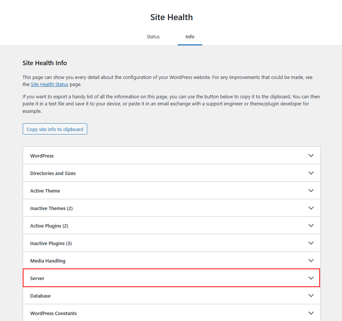The image size is (342, 321).
Task: Open the Server accordion panel
Action: click(172, 278)
